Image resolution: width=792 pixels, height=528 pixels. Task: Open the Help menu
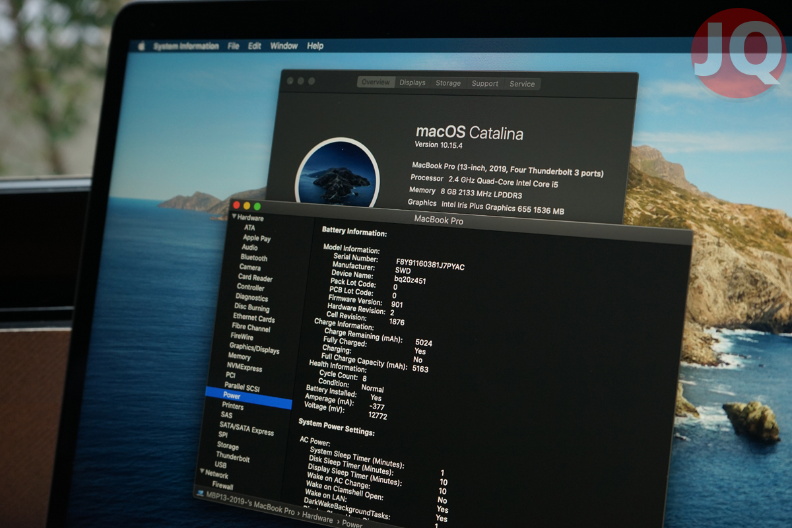[315, 46]
